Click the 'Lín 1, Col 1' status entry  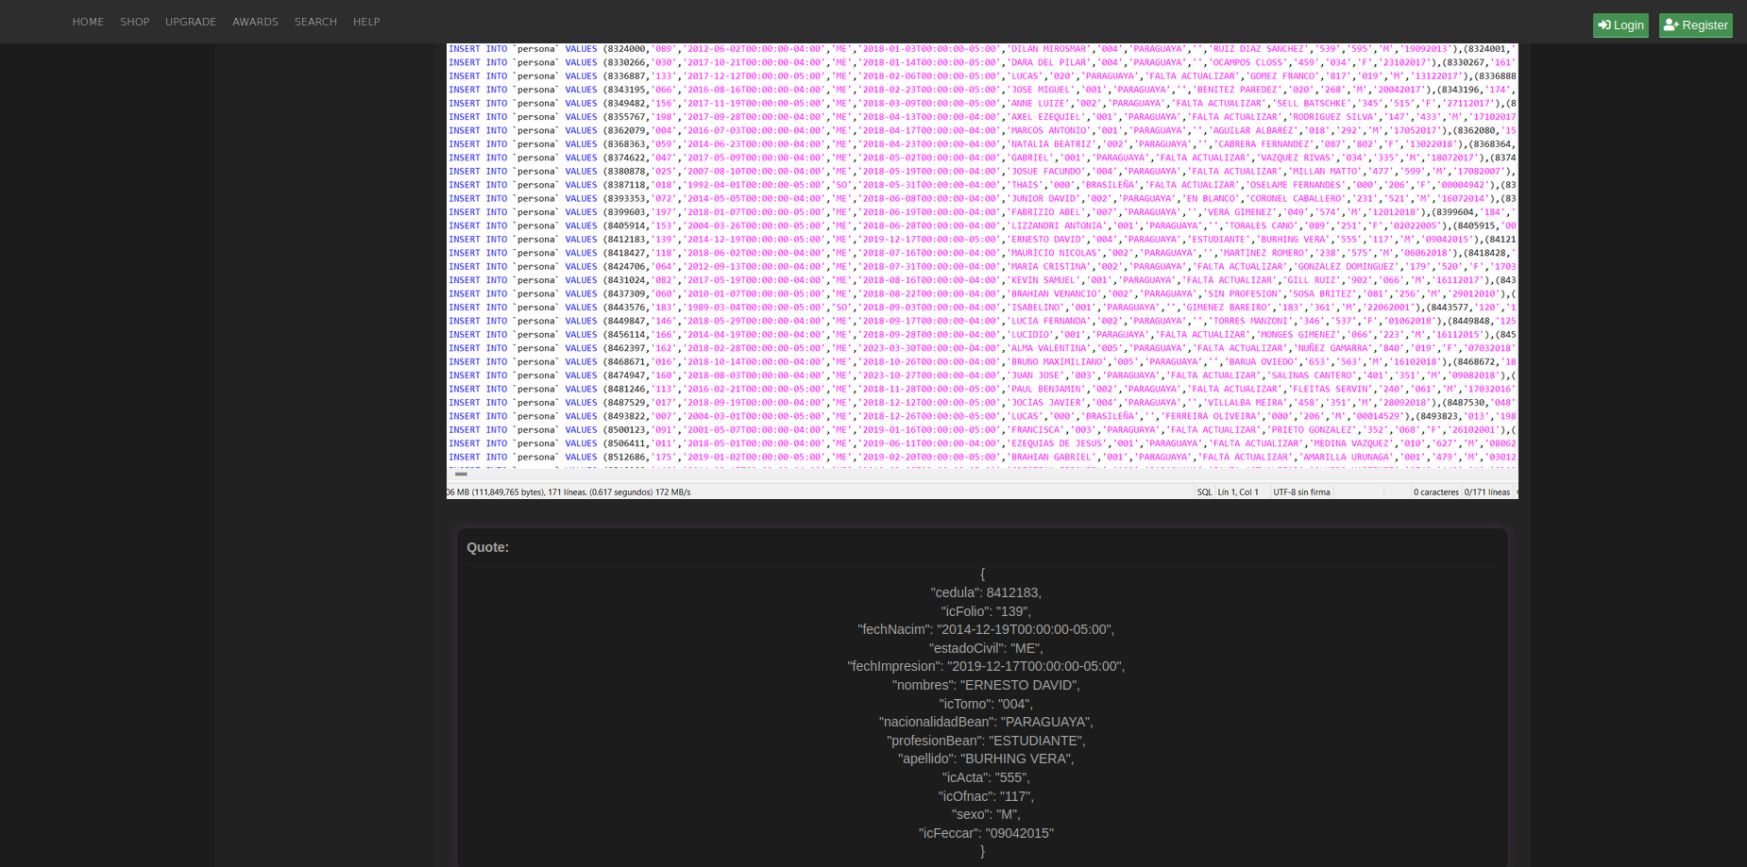(1238, 492)
